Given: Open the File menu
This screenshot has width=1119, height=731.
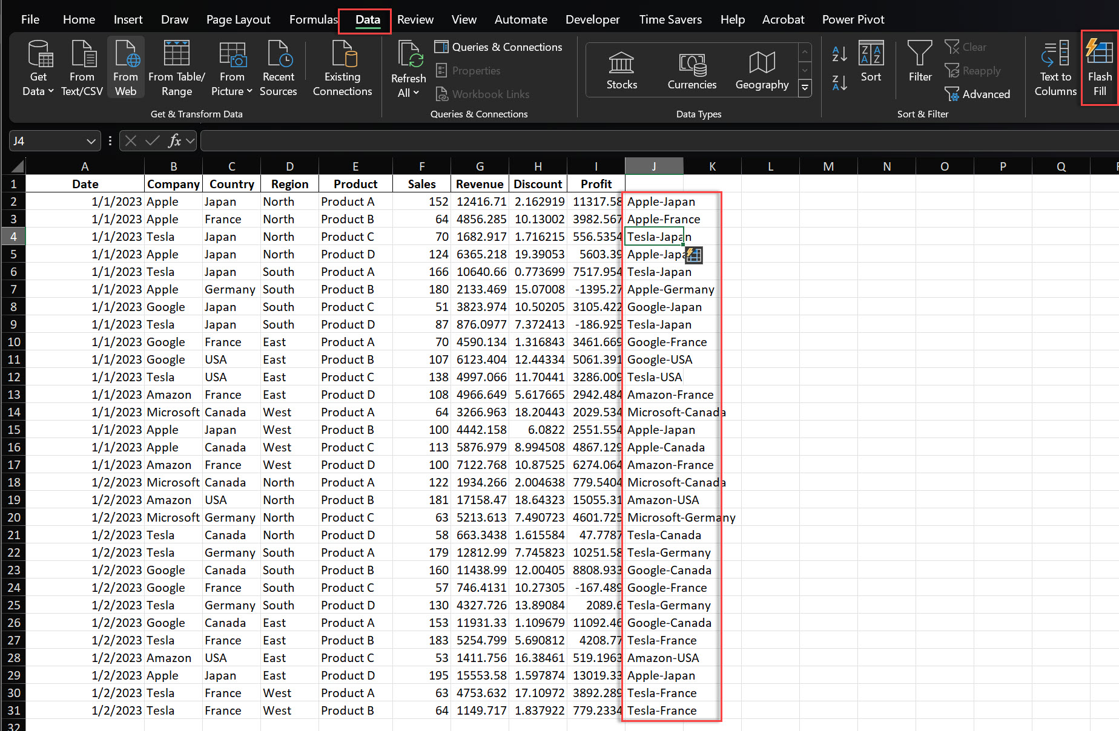Looking at the screenshot, I should point(30,19).
